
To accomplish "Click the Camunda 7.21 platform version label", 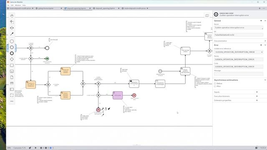I will click(x=20, y=148).
